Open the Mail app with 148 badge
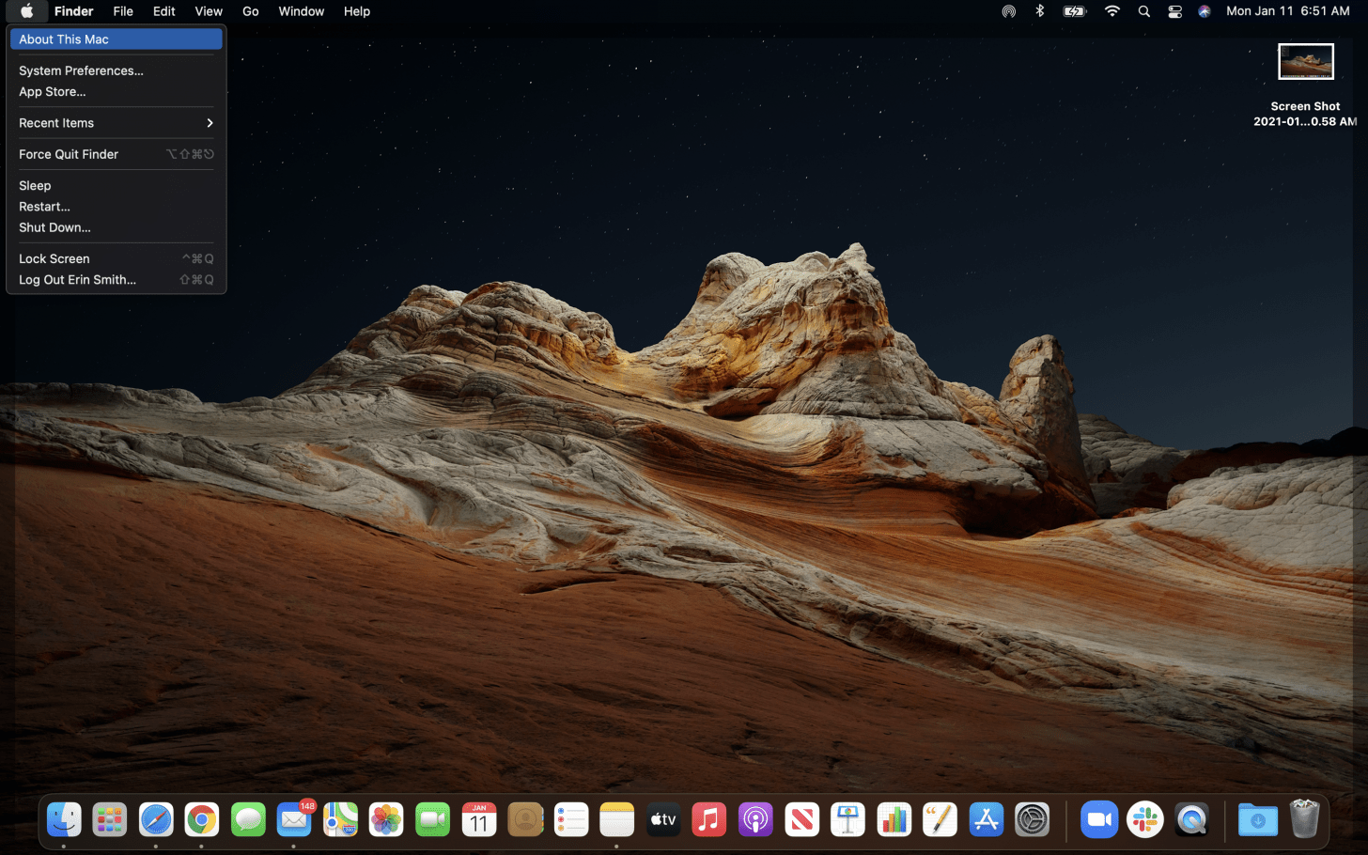The width and height of the screenshot is (1368, 855). click(294, 820)
